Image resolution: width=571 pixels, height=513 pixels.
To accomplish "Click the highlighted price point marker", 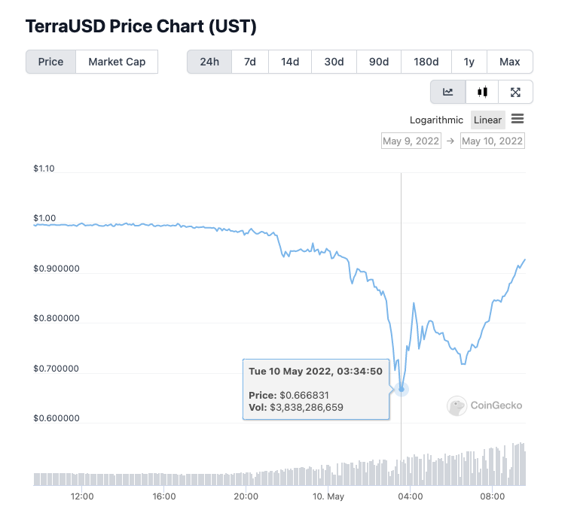I will 402,389.
